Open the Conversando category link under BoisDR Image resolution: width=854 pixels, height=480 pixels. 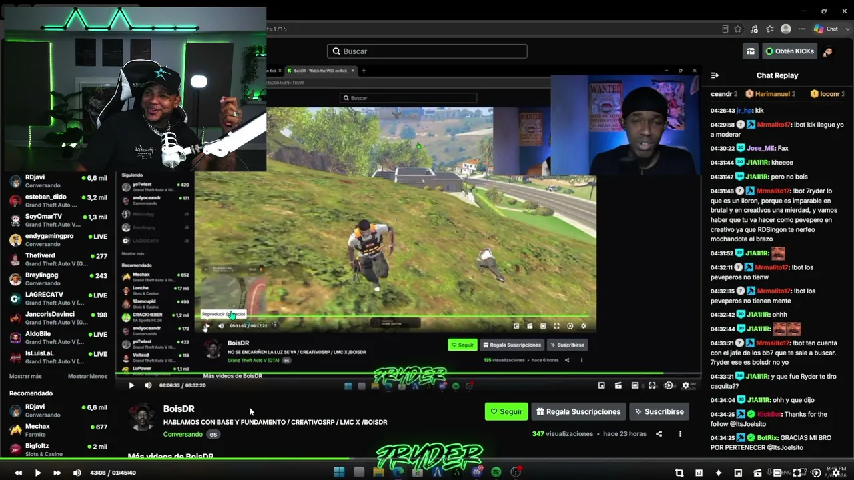(x=183, y=434)
